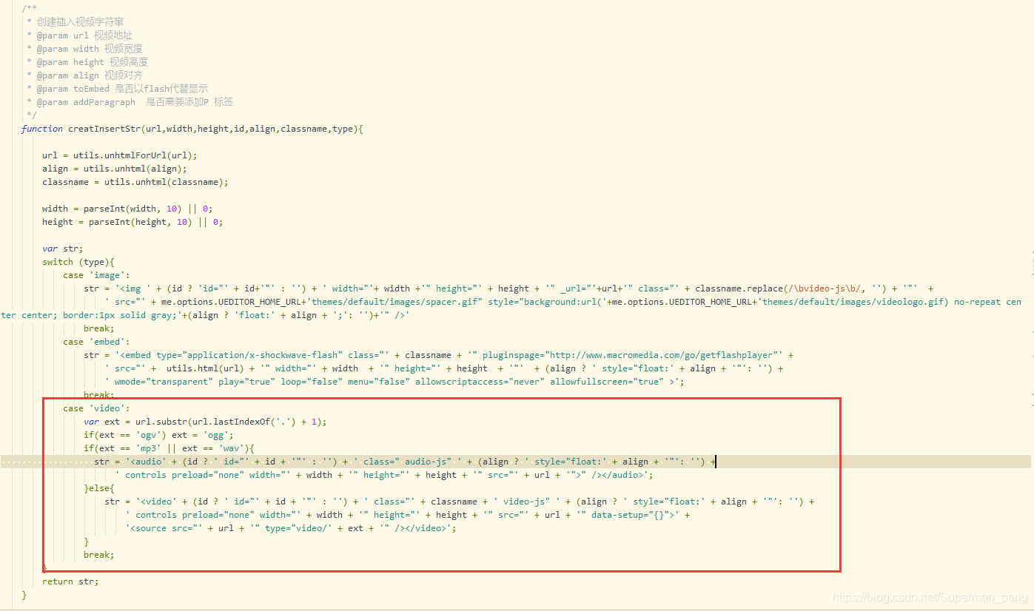Click the '}else{' line
This screenshot has width=1034, height=611.
(99, 488)
